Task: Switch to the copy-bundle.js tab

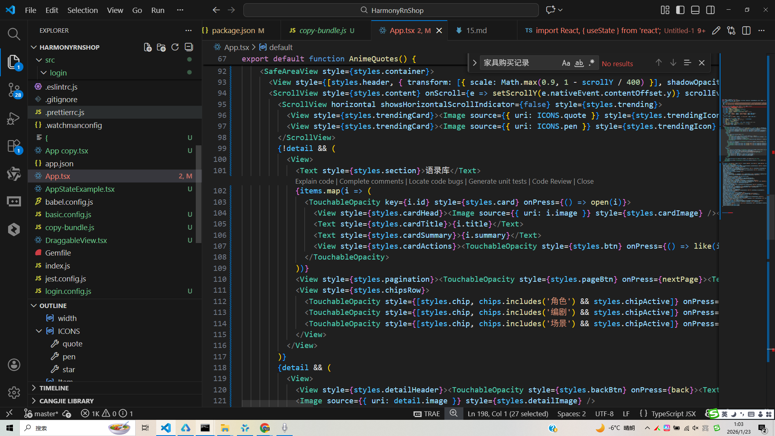Action: tap(323, 31)
